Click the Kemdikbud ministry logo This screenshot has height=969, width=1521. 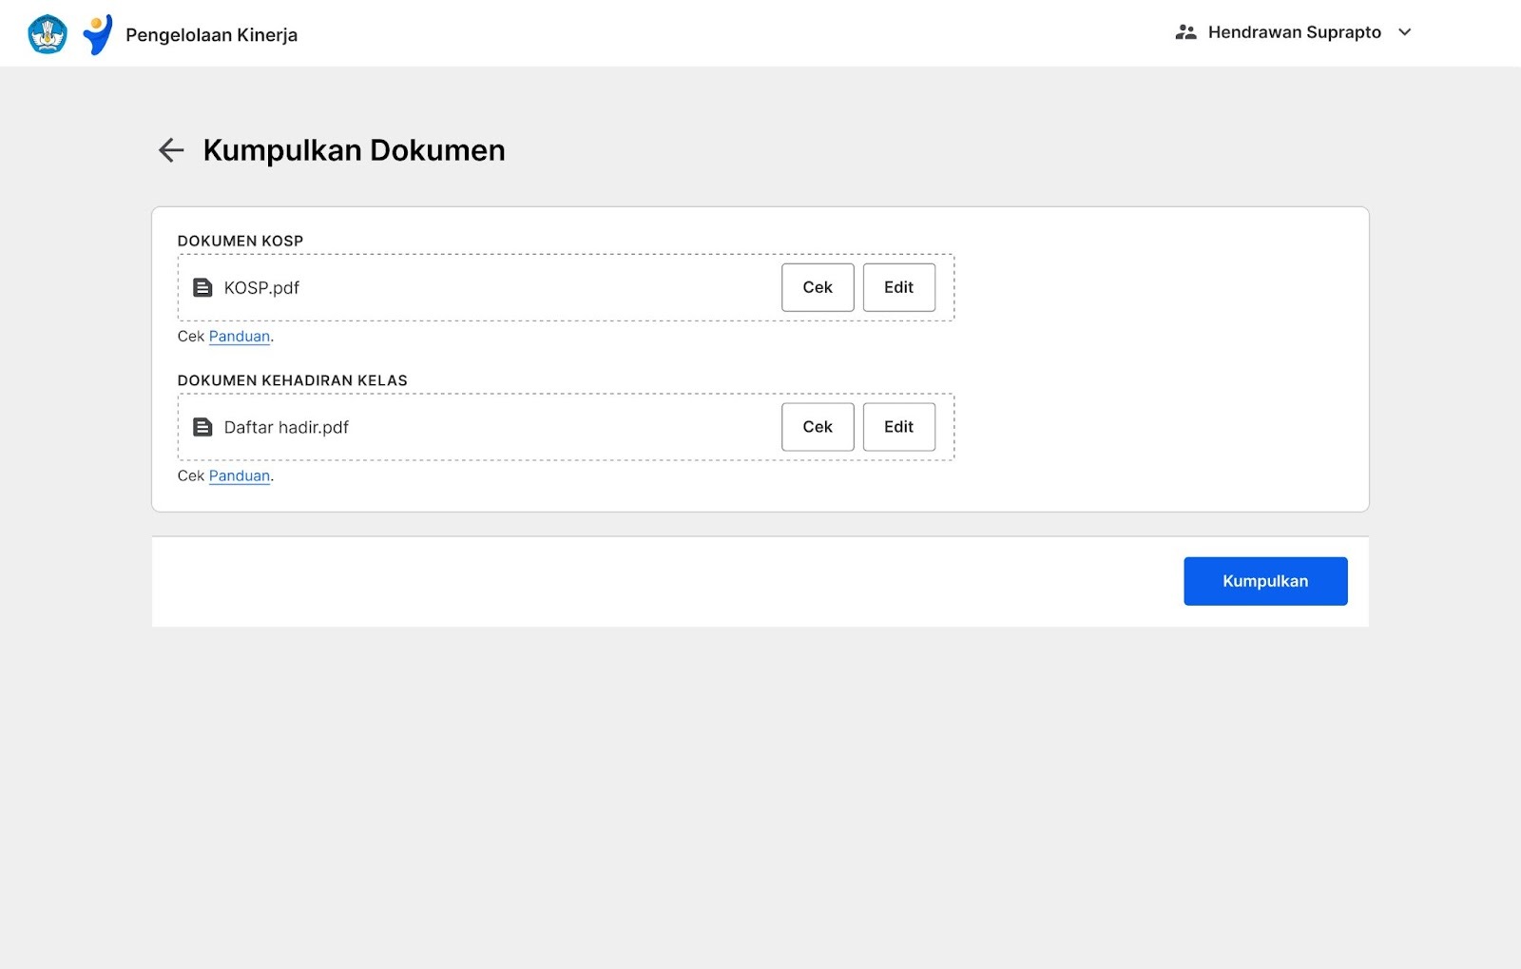[x=48, y=34]
